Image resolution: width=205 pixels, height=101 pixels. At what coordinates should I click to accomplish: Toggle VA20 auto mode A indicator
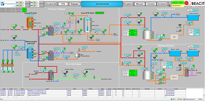[105, 30]
